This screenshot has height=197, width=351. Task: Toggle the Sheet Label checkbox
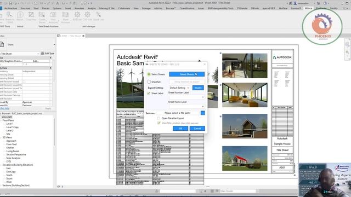coord(149,93)
